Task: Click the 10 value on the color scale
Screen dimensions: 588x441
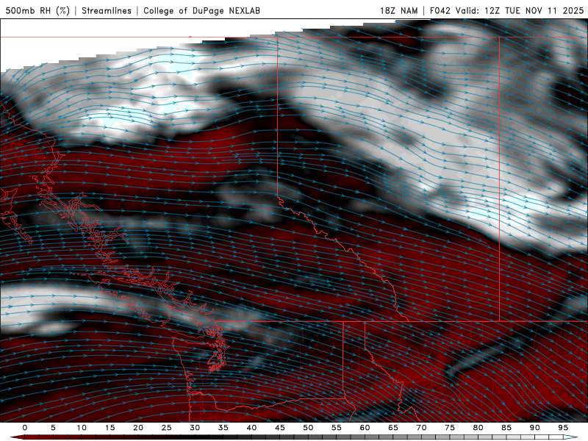Action: tap(82, 428)
